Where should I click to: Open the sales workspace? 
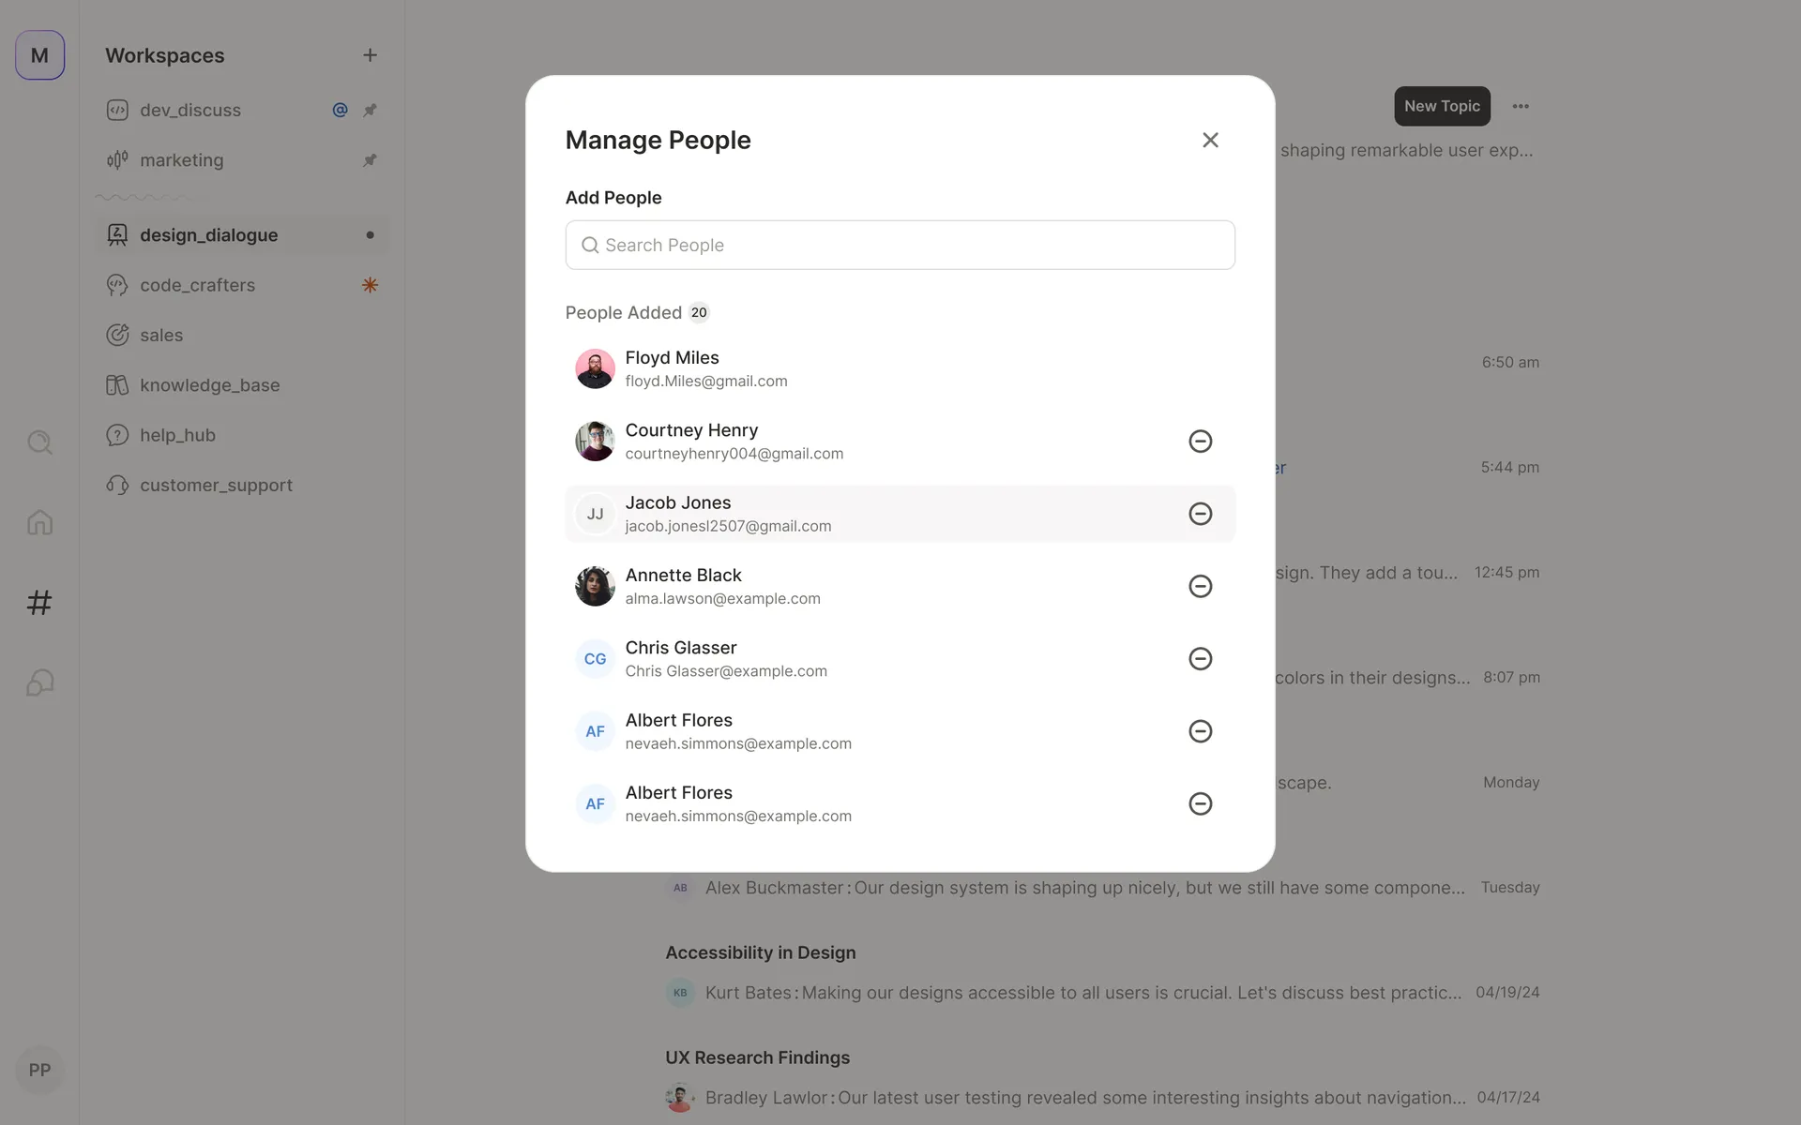click(x=242, y=335)
